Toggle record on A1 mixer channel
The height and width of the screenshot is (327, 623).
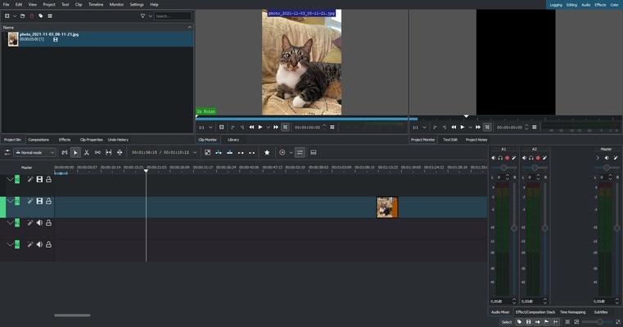507,158
